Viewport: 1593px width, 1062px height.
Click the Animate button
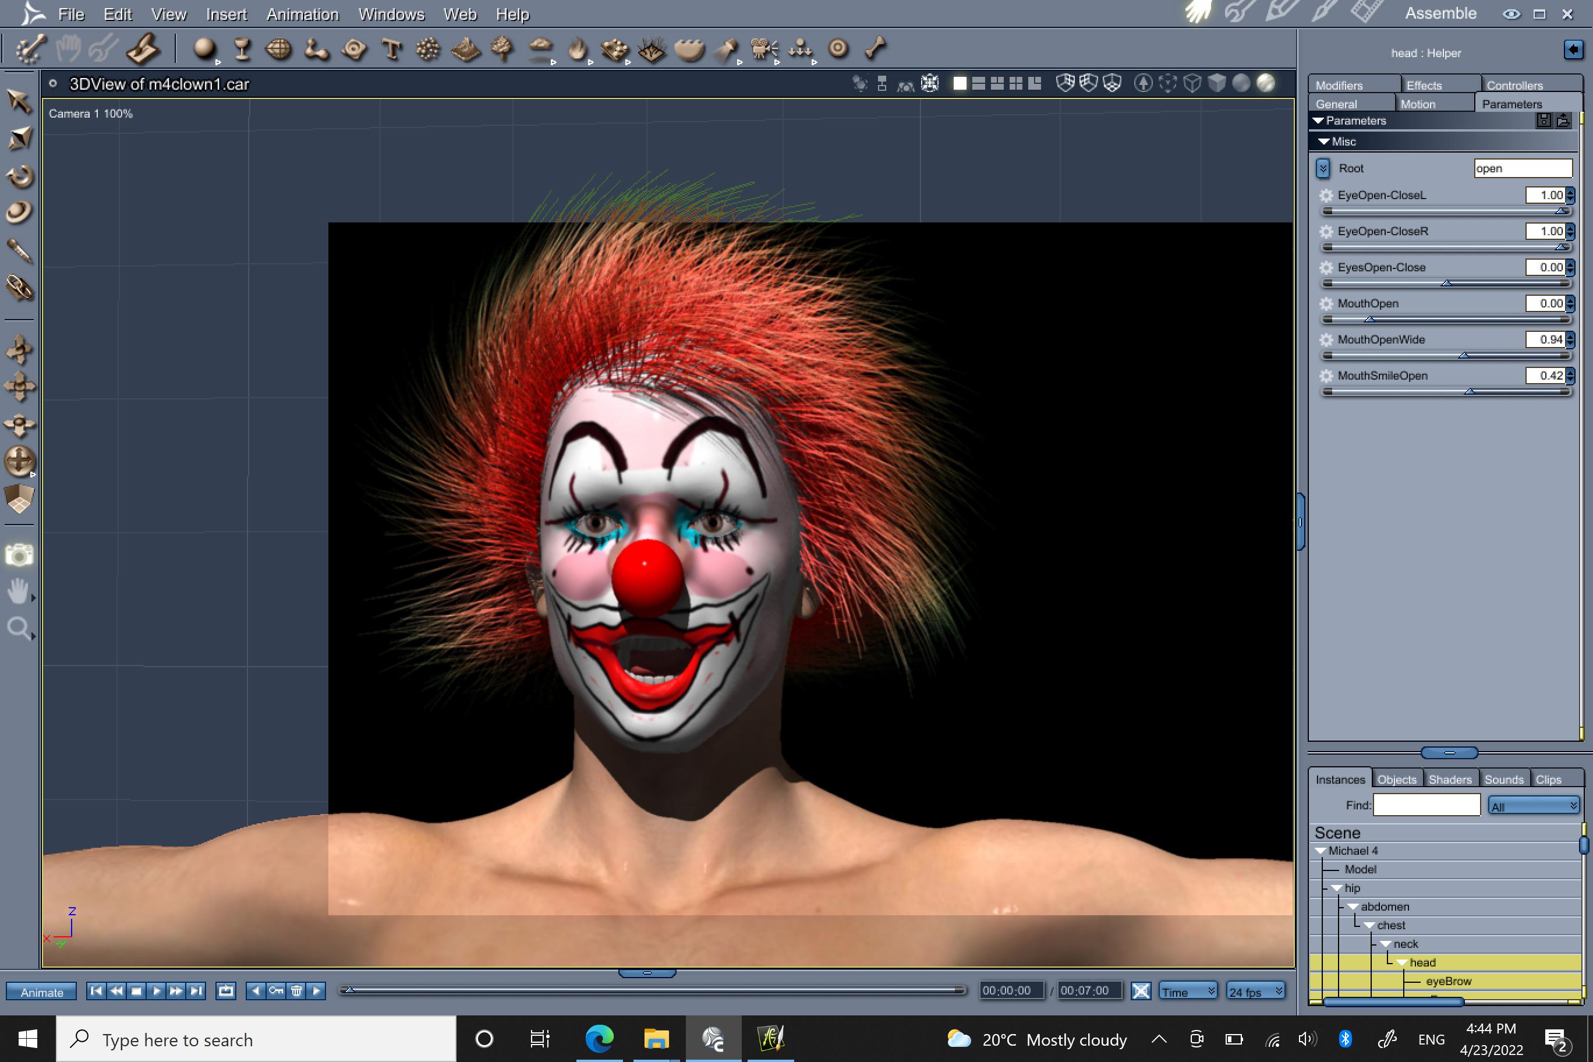click(x=41, y=992)
